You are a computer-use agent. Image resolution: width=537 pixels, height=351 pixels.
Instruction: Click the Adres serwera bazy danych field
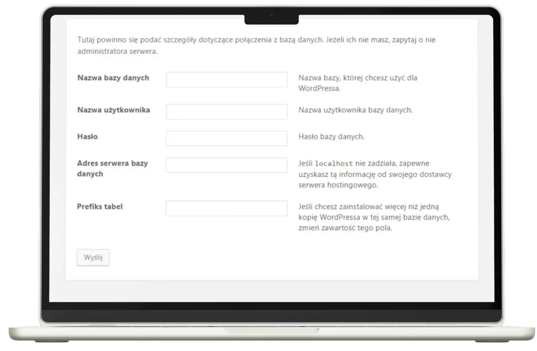226,165
